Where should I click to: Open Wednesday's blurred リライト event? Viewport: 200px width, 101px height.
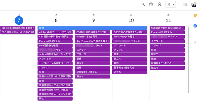coord(55,50)
